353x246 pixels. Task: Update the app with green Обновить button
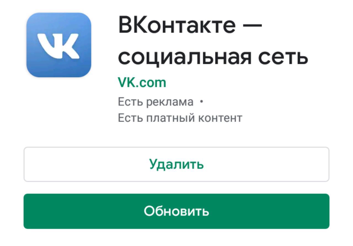click(176, 211)
